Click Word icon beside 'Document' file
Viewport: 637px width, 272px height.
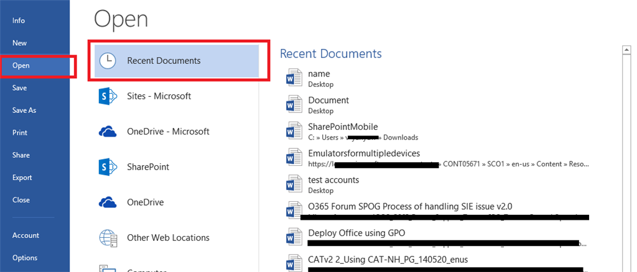[294, 104]
